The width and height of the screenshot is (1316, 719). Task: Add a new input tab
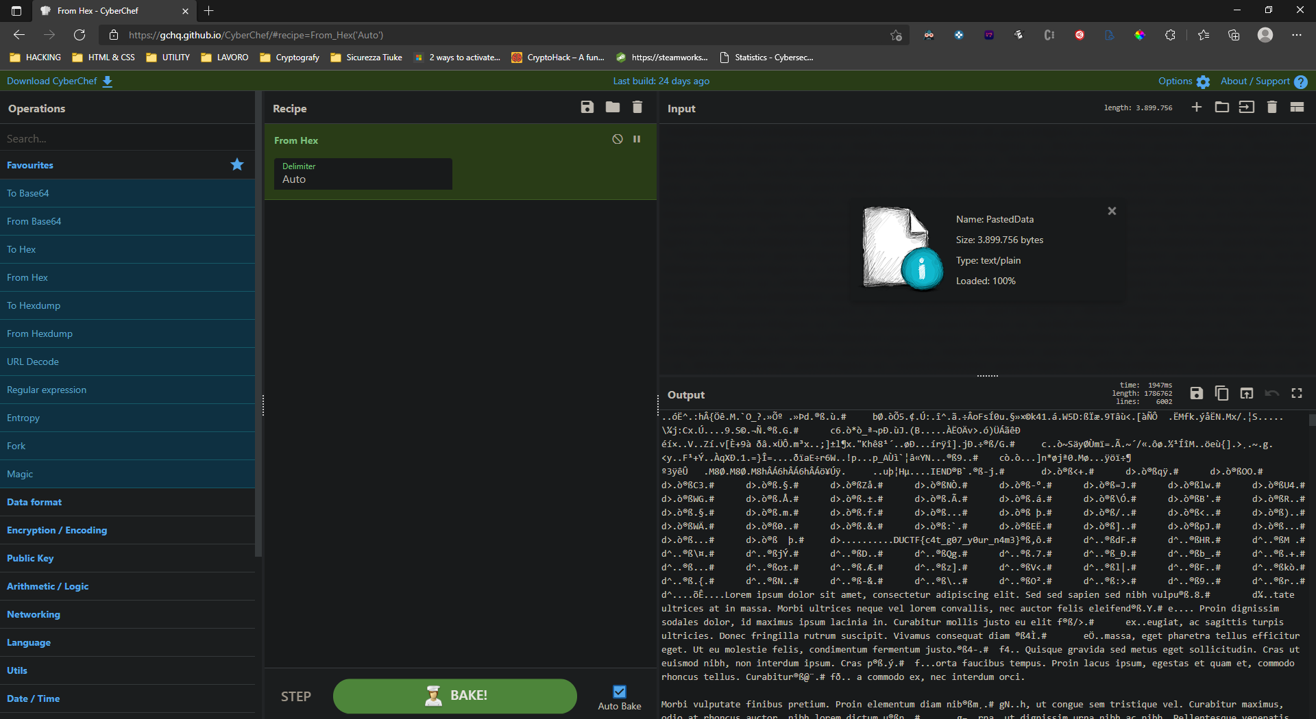1197,107
